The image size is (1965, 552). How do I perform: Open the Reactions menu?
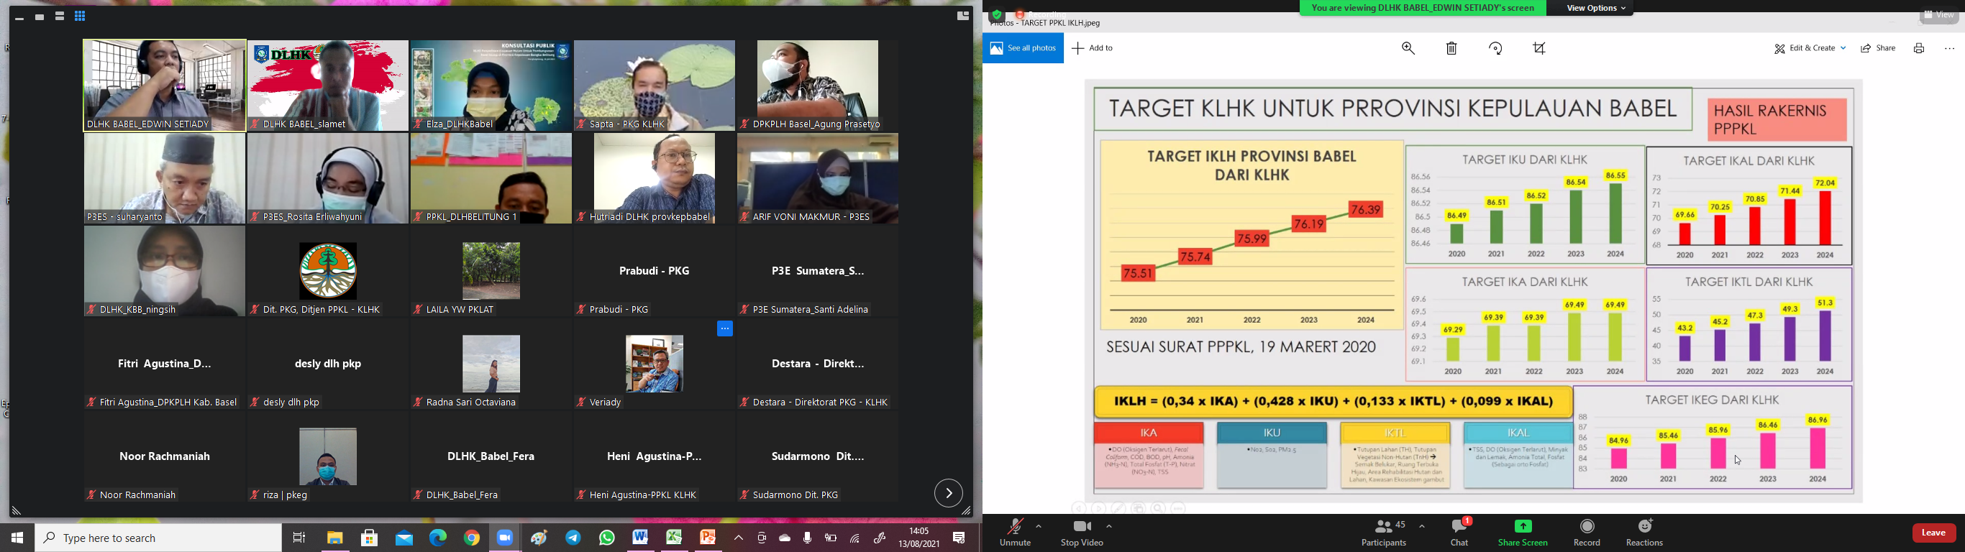[1645, 532]
